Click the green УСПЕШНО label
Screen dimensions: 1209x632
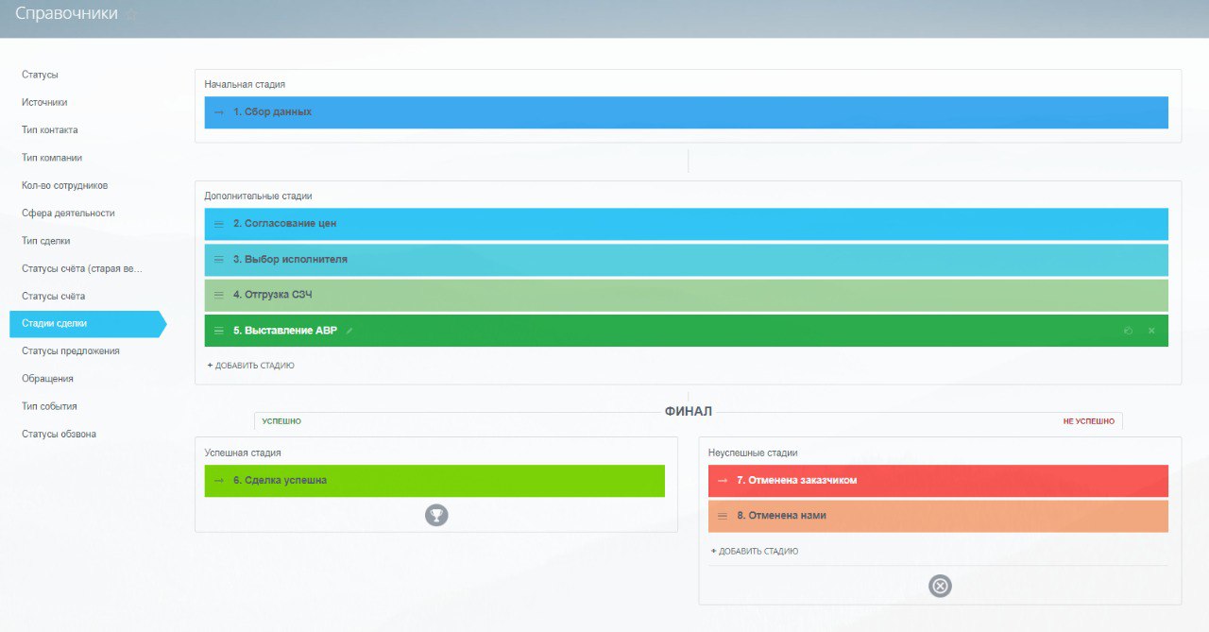tap(281, 421)
